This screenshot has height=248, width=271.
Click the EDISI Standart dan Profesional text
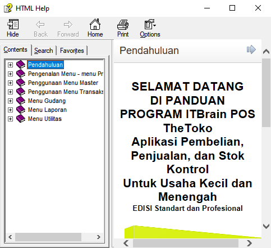coord(187,208)
